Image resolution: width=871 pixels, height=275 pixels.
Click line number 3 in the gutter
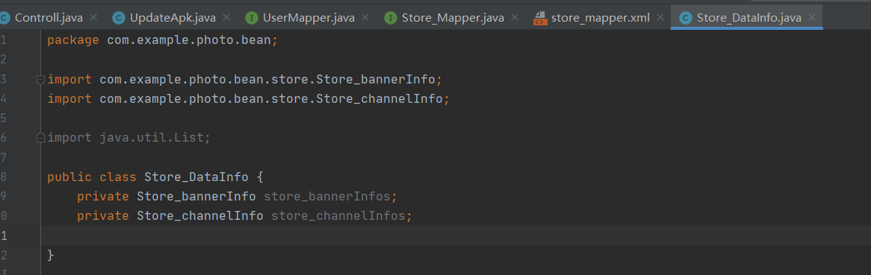[x=3, y=79]
